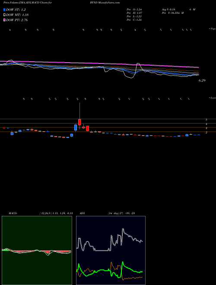Click the magenta DOW PT legend swatch

tap(4, 20)
